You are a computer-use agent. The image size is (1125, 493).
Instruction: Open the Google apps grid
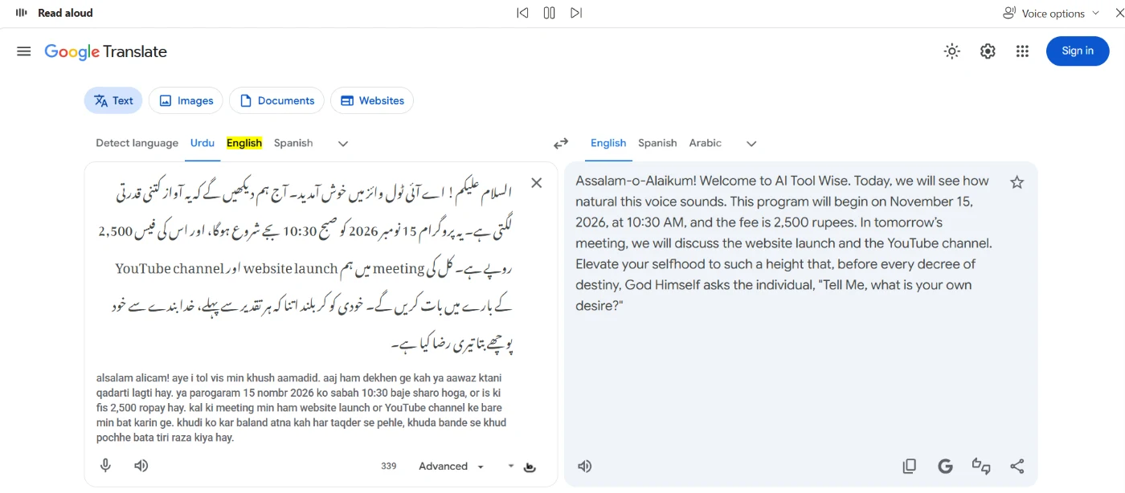(x=1022, y=51)
